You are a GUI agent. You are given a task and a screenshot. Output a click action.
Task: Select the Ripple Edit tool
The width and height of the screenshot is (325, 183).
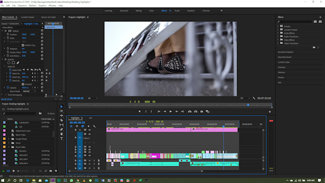[x=62, y=116]
